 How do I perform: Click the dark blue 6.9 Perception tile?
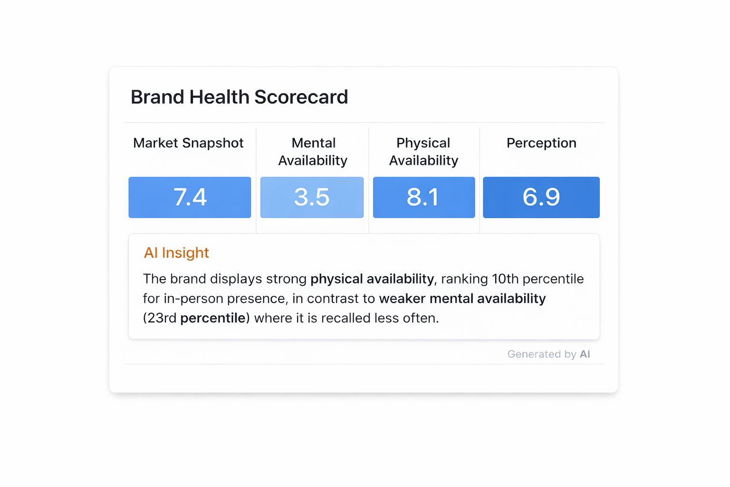click(541, 197)
